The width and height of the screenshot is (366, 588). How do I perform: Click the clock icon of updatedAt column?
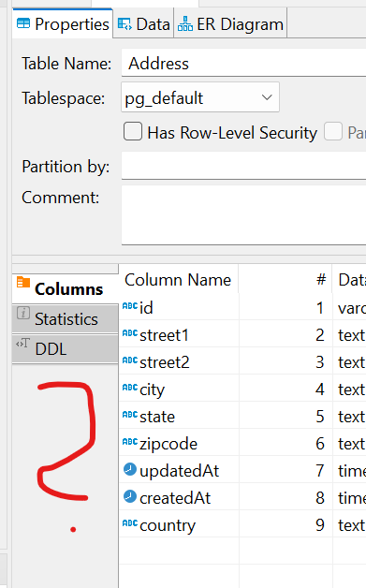click(x=130, y=469)
